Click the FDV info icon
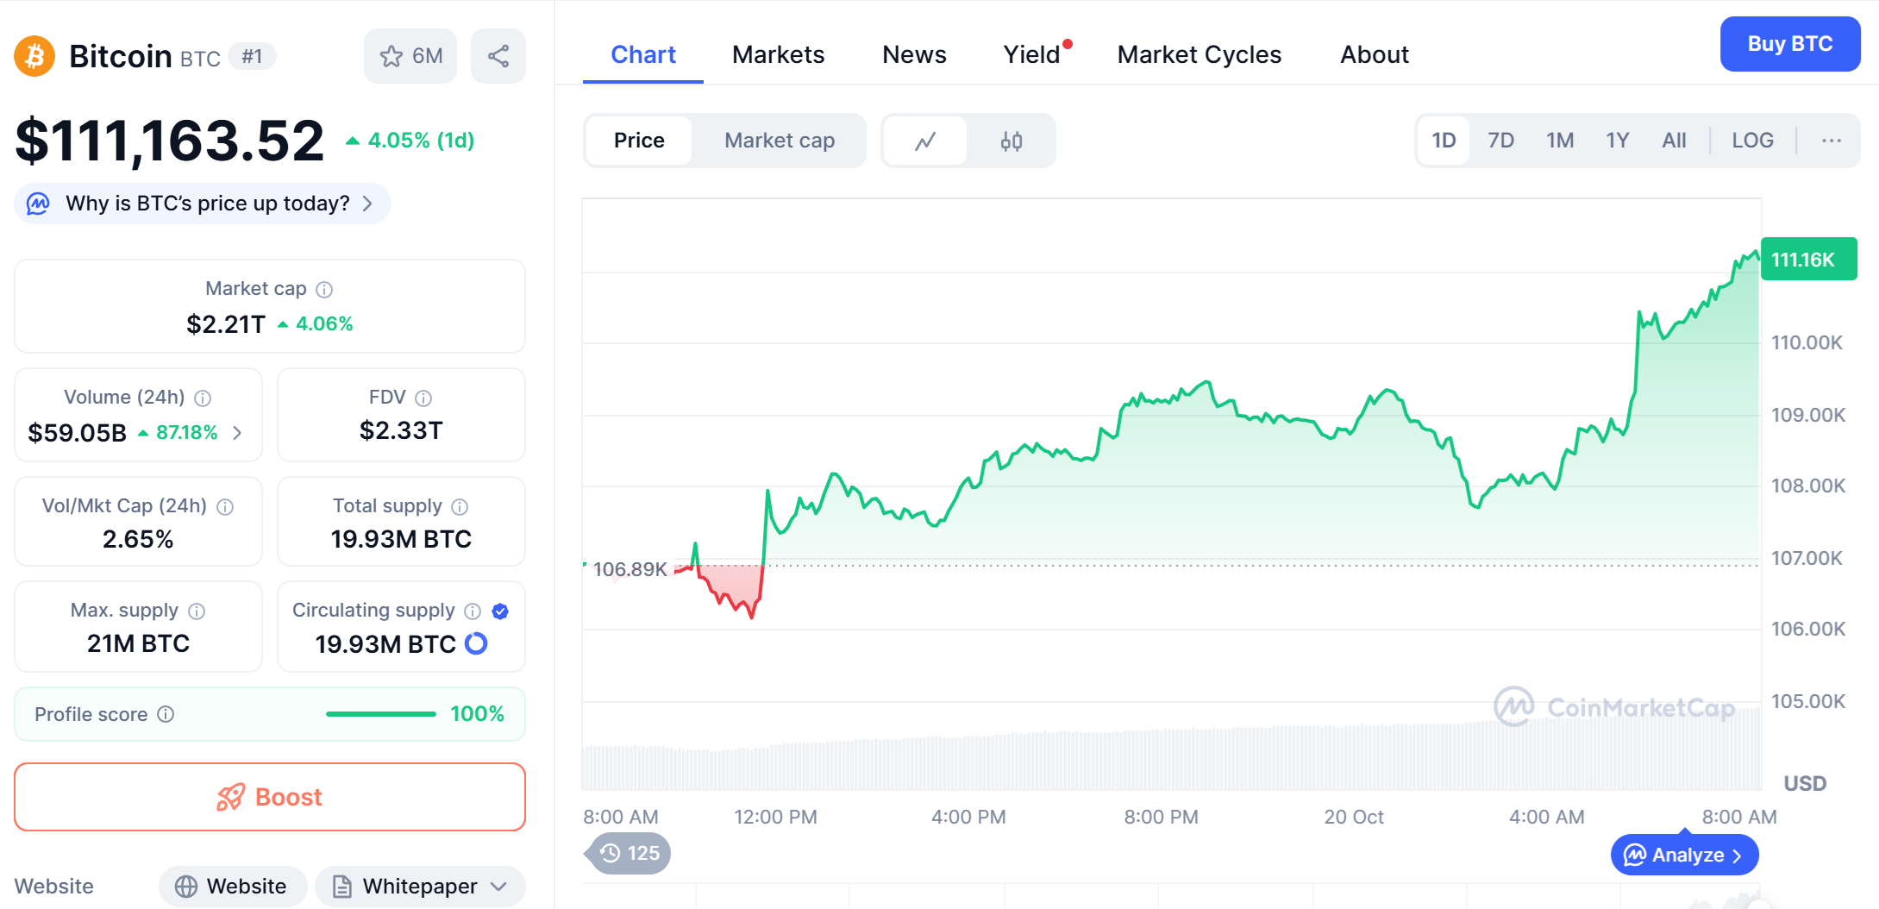 coord(423,398)
